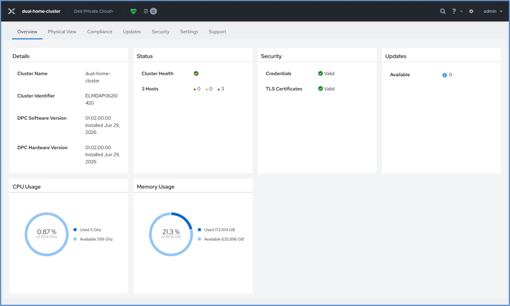Open the Settings tab
510x306 pixels.
(x=189, y=31)
